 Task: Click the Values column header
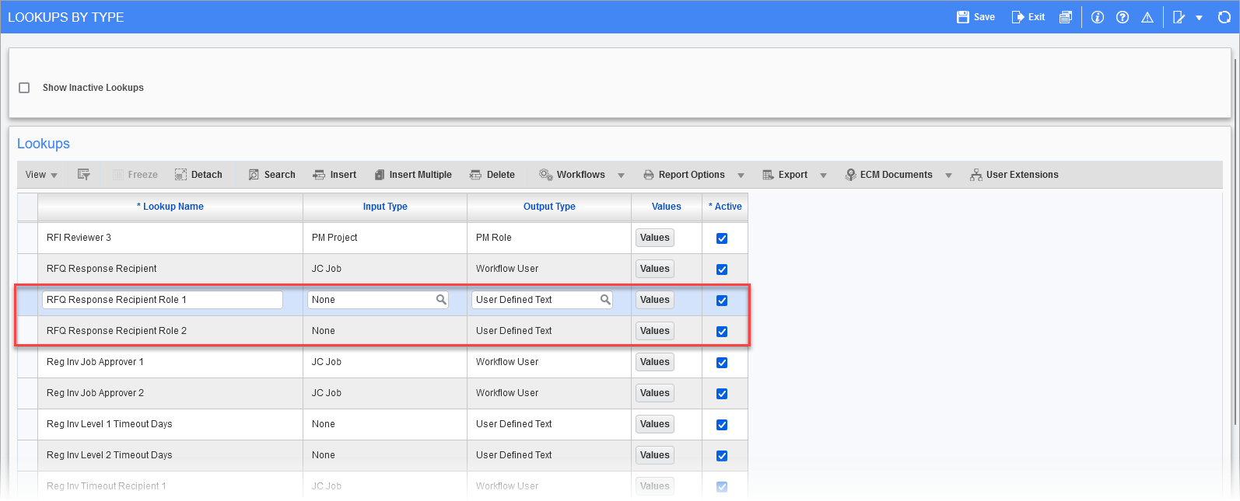click(x=667, y=207)
